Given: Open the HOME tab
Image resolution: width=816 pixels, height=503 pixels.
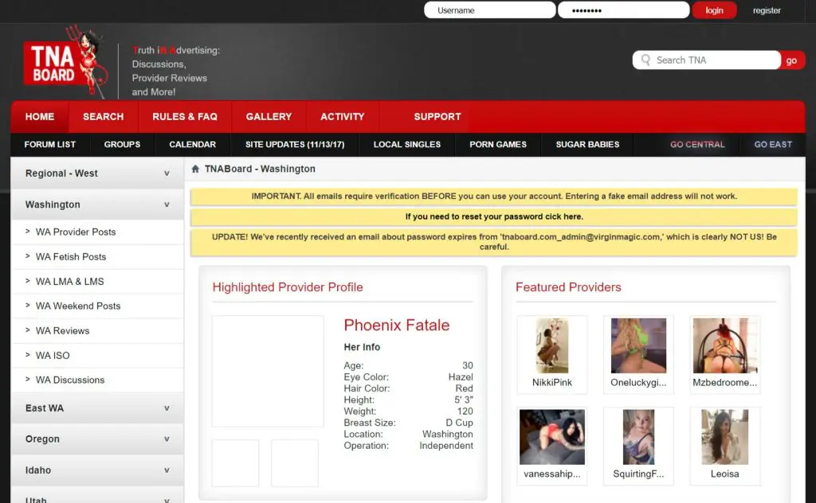Looking at the screenshot, I should point(40,117).
